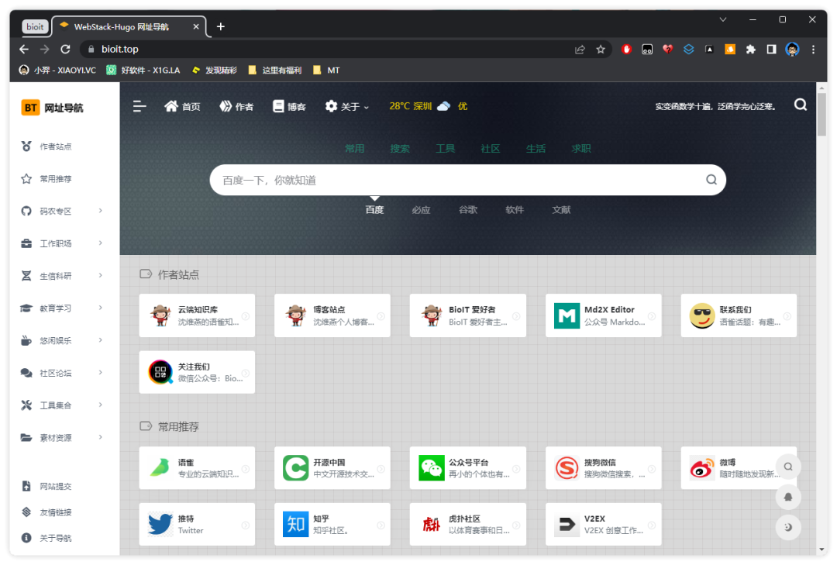The height and width of the screenshot is (565, 837).
Task: Open the 联系我们 smiley card
Action: point(739,315)
